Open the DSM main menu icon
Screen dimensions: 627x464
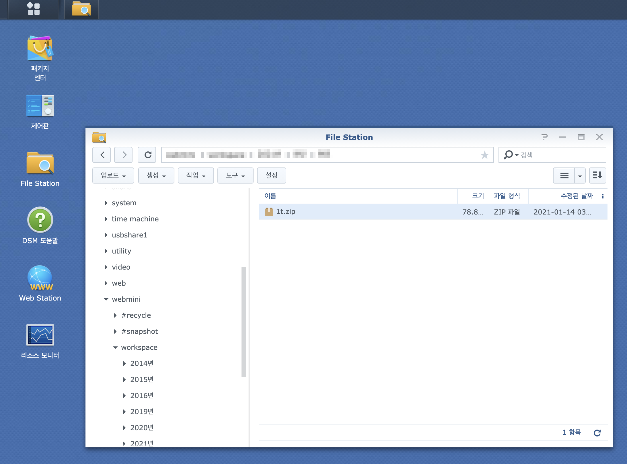coord(33,9)
